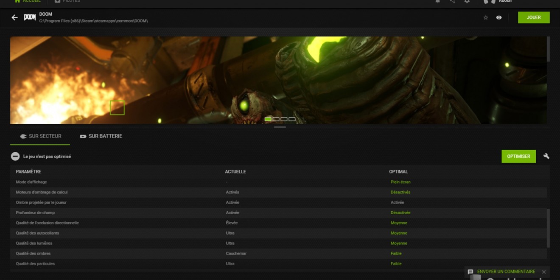Mark DOOM as favorite with the star
Viewport: 560px width, 280px height.
(x=486, y=17)
